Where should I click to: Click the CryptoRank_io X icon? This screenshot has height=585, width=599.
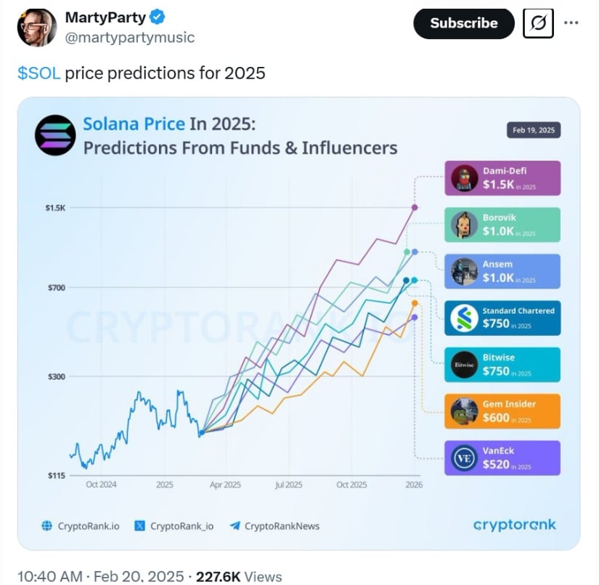coord(140,525)
